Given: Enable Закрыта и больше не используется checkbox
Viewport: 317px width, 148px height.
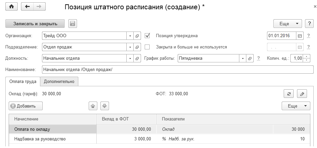Looking at the screenshot, I should tap(147, 47).
